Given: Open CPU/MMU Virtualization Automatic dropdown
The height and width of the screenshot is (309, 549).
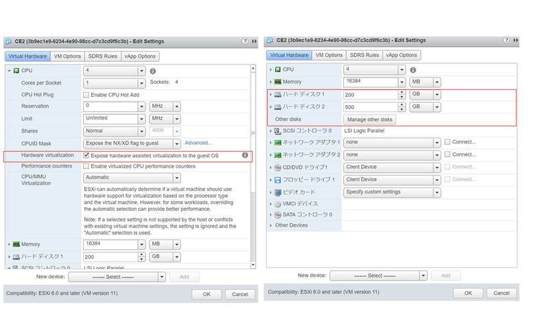Looking at the screenshot, I should tap(177, 178).
